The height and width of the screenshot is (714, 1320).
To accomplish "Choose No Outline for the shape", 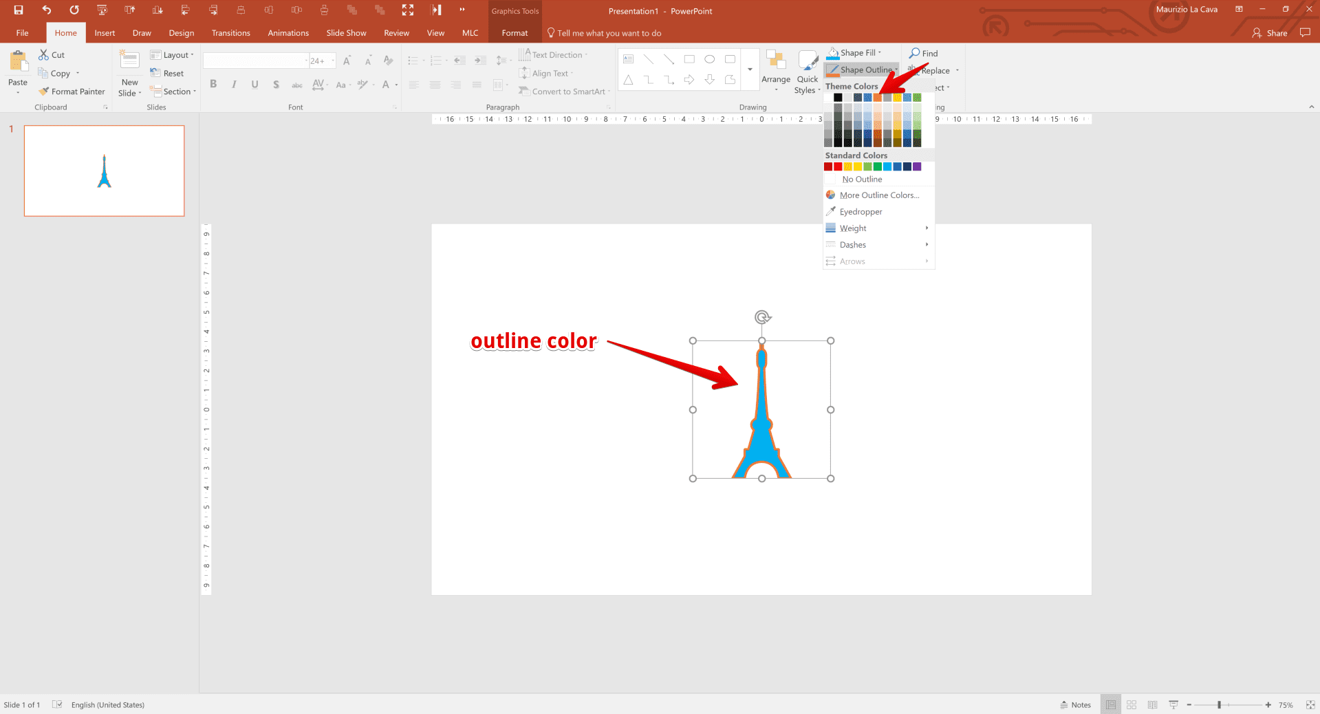I will [861, 179].
